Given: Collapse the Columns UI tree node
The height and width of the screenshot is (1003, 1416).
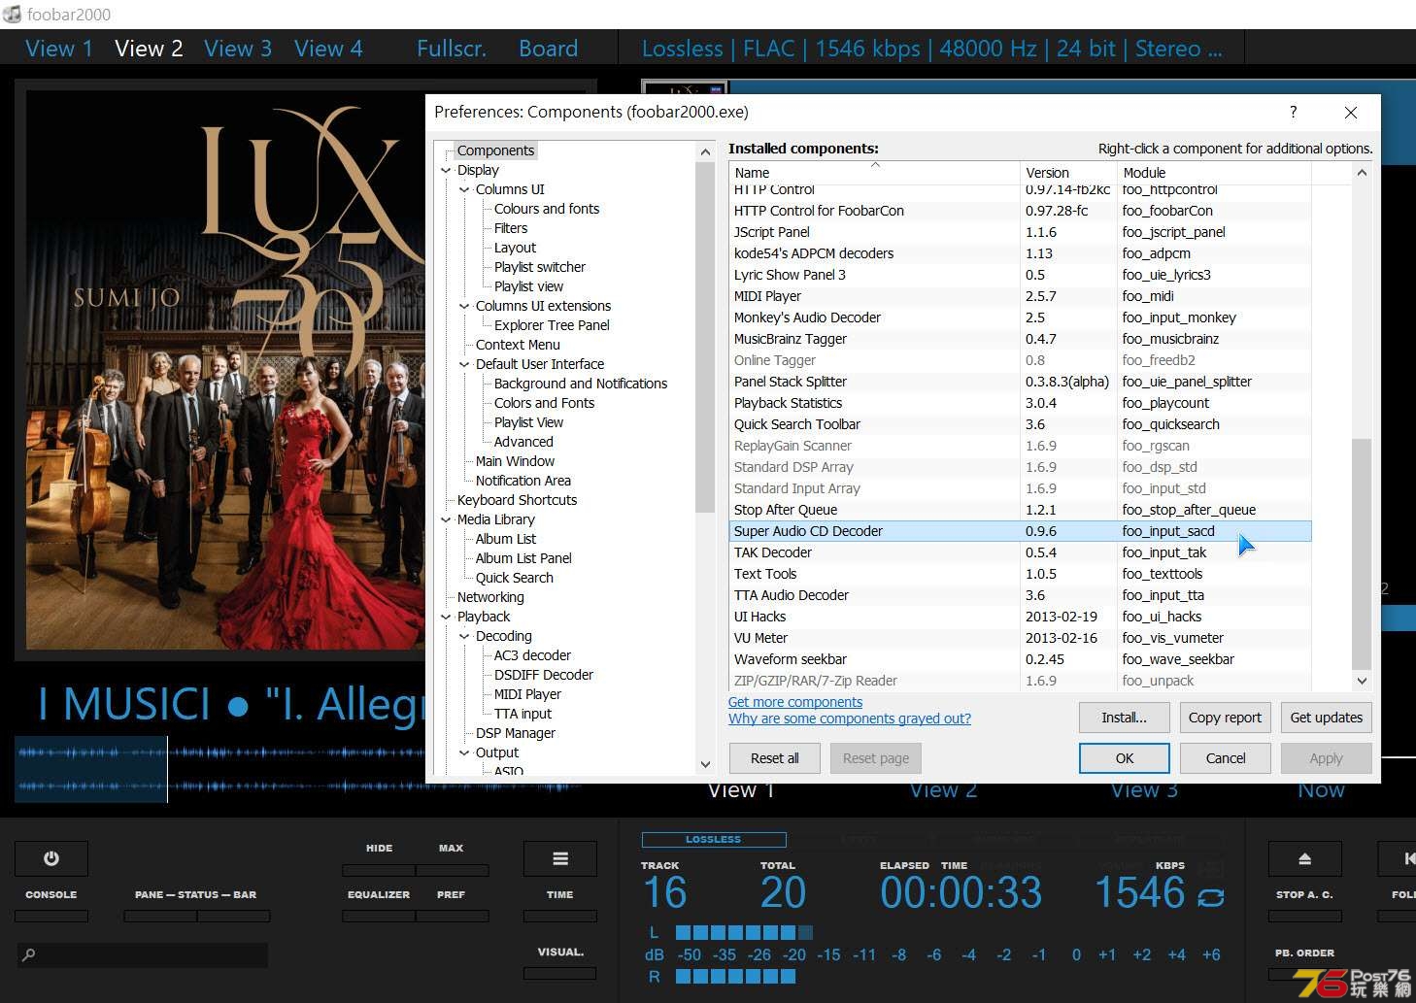Looking at the screenshot, I should [x=464, y=189].
